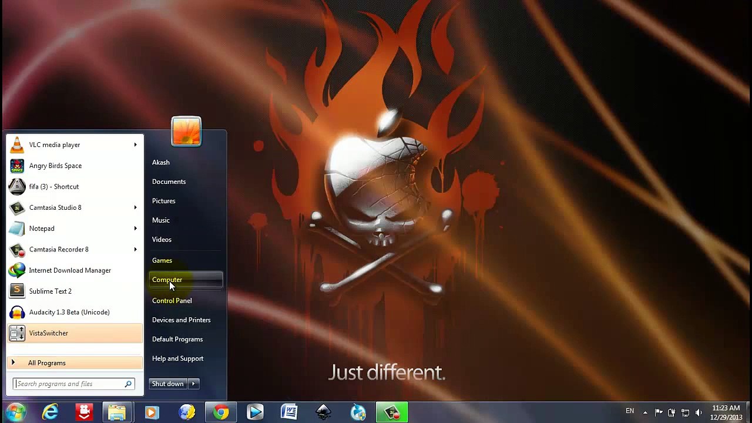Screen dimensions: 752x423
Task: Open Default Programs
Action: 177,340
